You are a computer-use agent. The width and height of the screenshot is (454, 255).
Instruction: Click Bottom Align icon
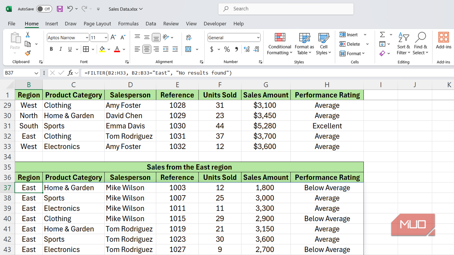click(x=156, y=37)
